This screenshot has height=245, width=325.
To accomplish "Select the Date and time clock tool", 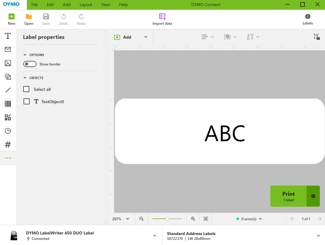I will pos(8,131).
